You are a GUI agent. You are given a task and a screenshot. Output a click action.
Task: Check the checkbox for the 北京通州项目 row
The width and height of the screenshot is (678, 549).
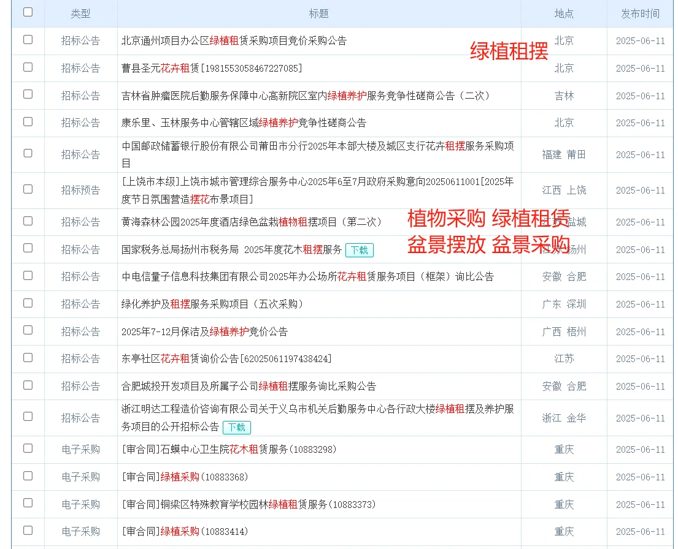click(x=28, y=41)
